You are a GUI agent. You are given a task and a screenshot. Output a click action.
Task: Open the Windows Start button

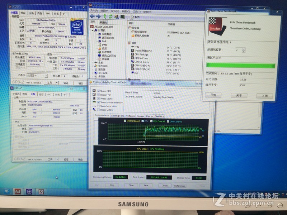tap(7, 191)
